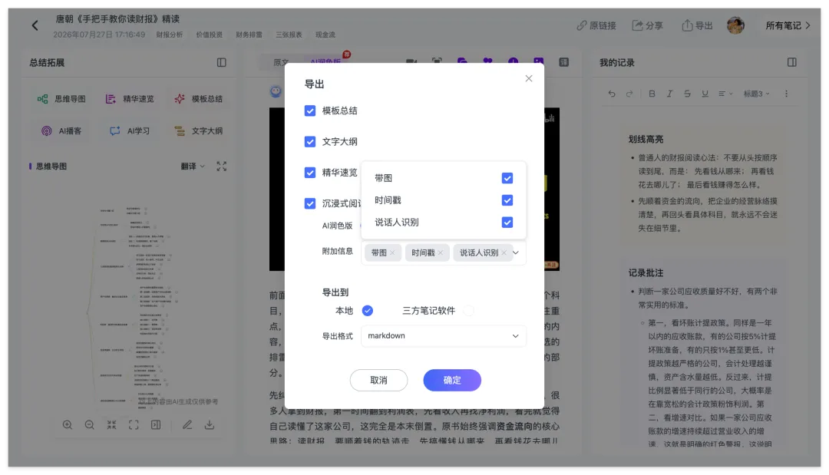Zoom in on the mind map
This screenshot has width=829, height=475.
coord(67,425)
